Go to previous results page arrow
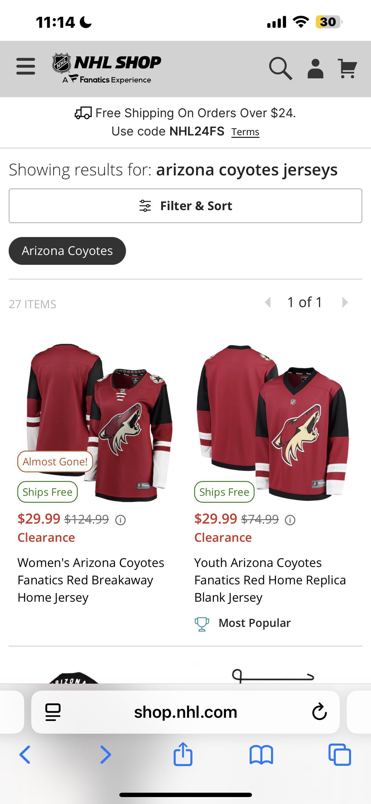 (x=268, y=302)
